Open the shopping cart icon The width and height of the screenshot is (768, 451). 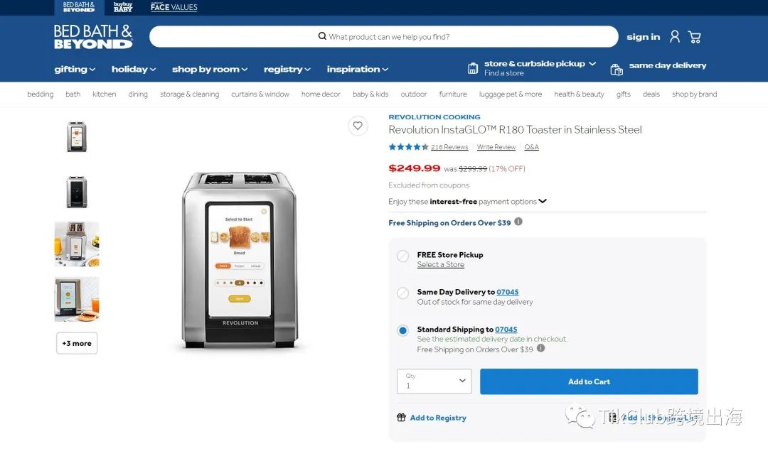695,37
